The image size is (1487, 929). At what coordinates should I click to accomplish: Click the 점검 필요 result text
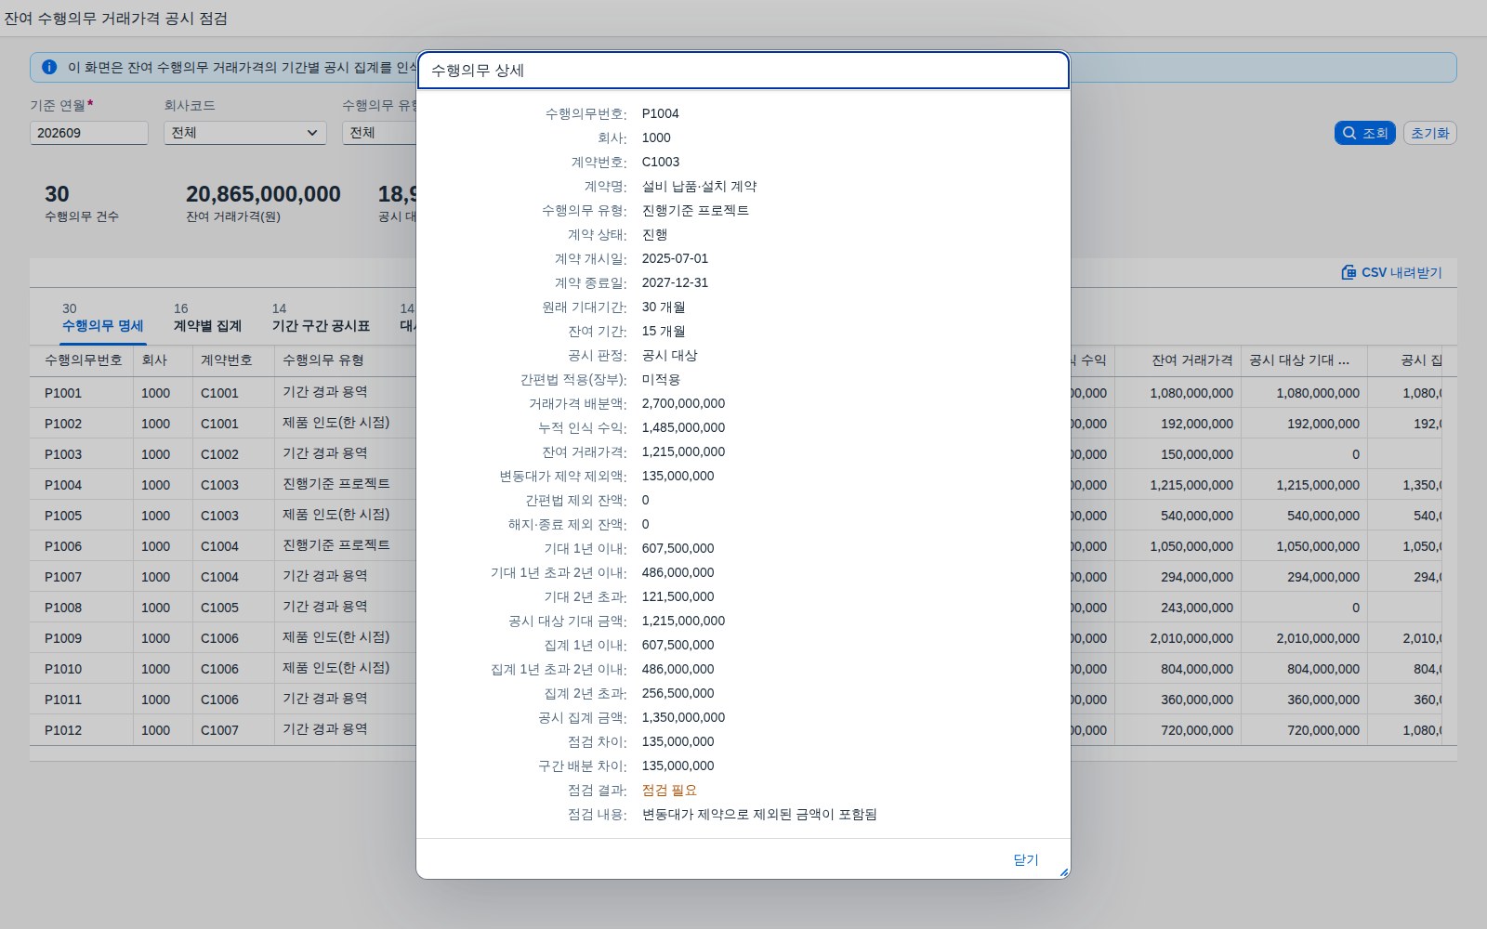pyautogui.click(x=669, y=790)
